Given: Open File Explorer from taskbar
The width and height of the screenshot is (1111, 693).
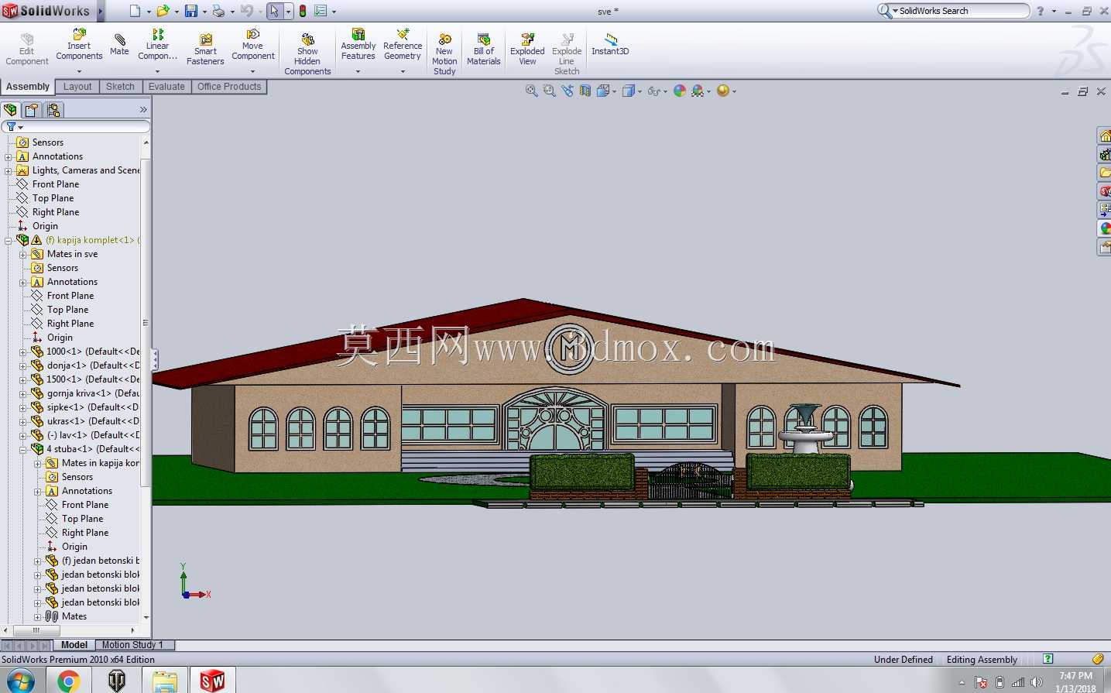Looking at the screenshot, I should (x=164, y=681).
